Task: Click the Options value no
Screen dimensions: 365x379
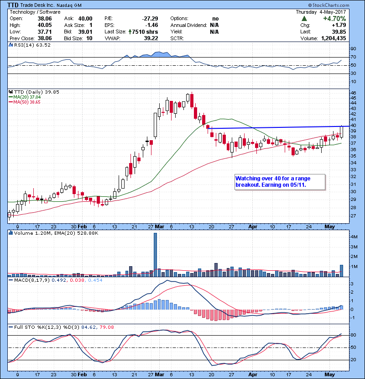Action: [x=215, y=19]
